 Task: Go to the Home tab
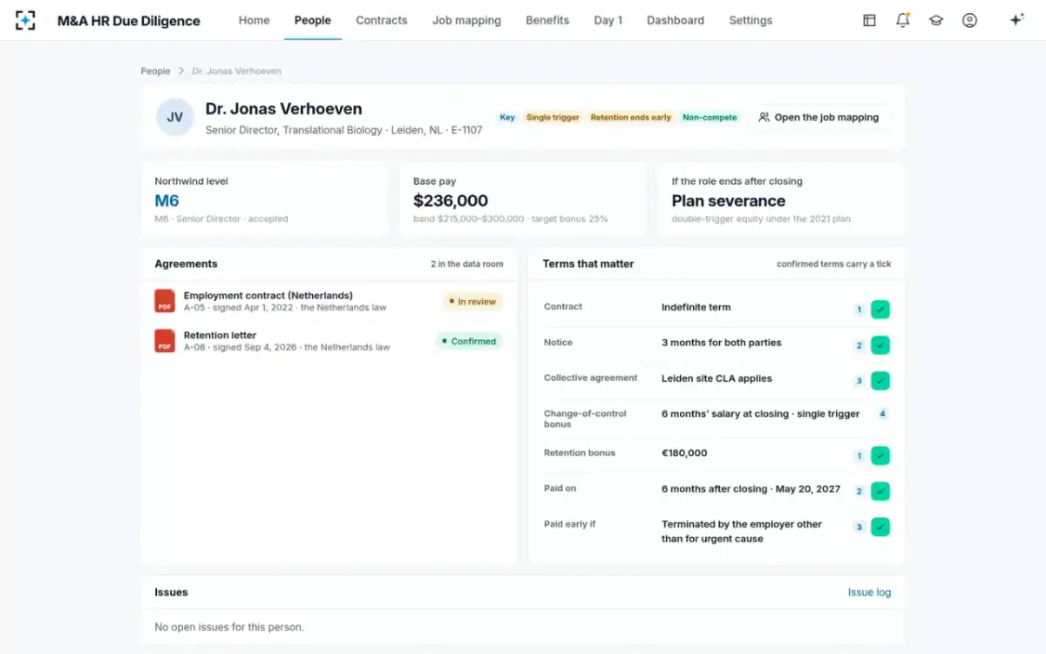point(254,20)
